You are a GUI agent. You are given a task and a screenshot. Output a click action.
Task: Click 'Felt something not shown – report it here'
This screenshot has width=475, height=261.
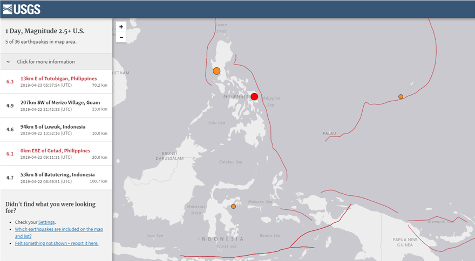(x=57, y=243)
